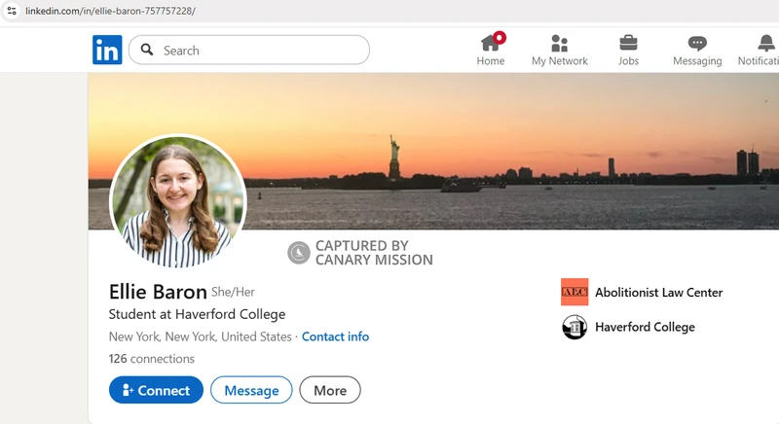Open the Abolitionist Law Center link
The height and width of the screenshot is (424, 779).
coord(659,292)
